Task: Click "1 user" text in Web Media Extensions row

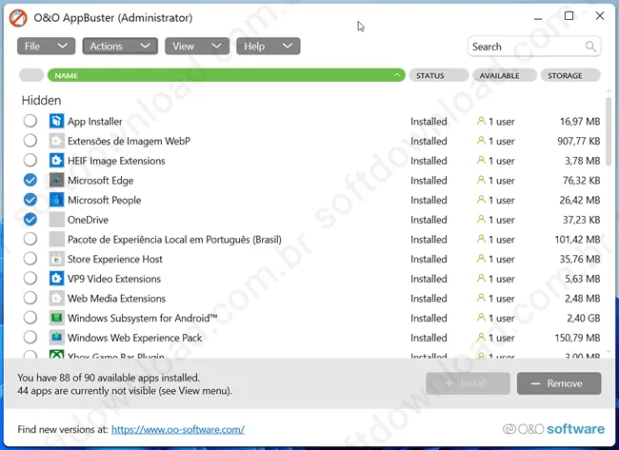Action: tap(502, 299)
